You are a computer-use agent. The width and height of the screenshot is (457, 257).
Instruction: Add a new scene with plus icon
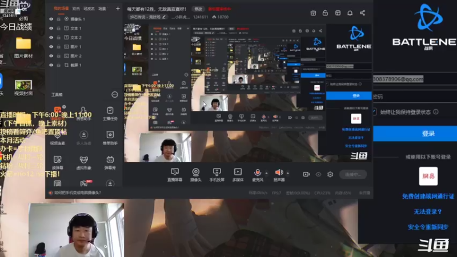118,9
